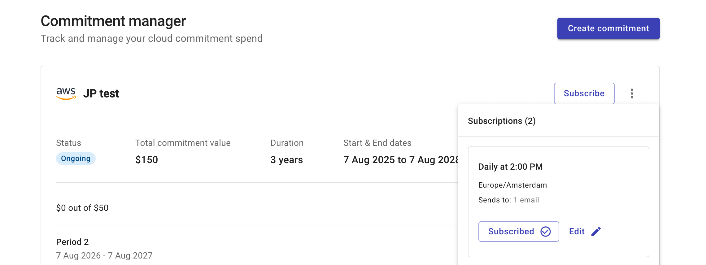This screenshot has width=706, height=265.
Task: Click the Edit pencil for the daily subscription
Action: (585, 231)
